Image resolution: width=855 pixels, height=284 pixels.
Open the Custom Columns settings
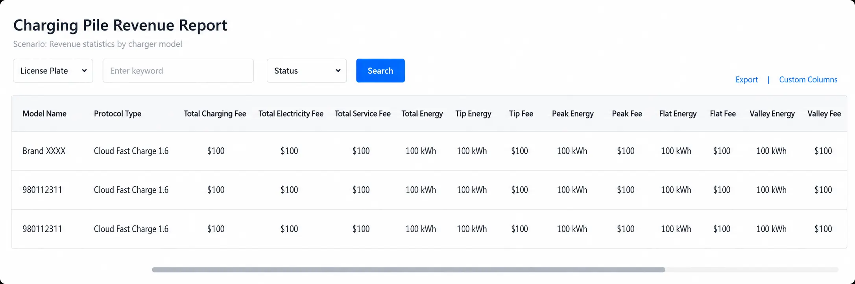pos(808,80)
